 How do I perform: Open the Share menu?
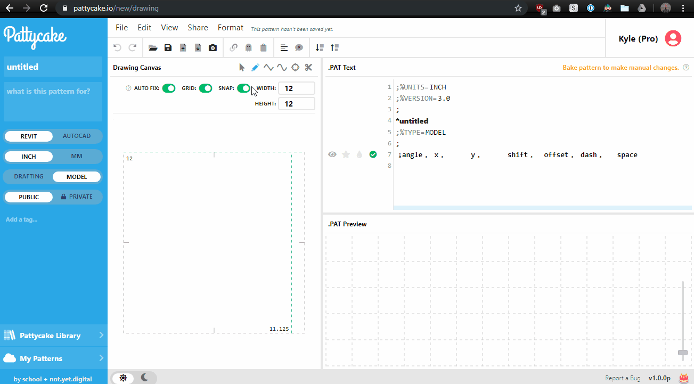[198, 27]
